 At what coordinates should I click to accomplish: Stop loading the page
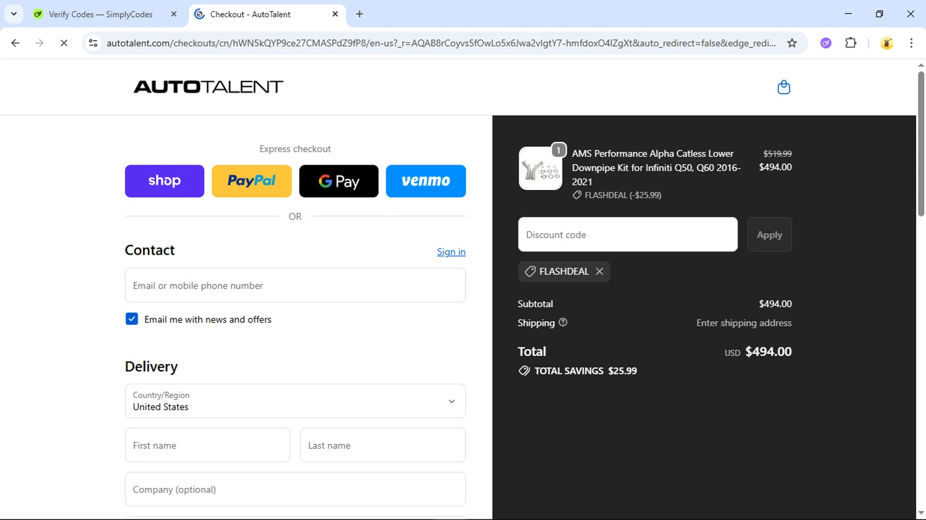coord(64,43)
